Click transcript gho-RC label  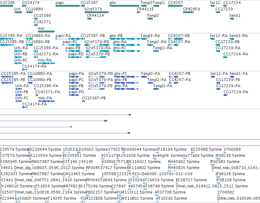click(120, 48)
